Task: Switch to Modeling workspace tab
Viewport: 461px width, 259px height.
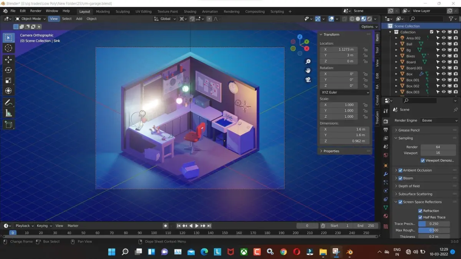Action: (103, 12)
